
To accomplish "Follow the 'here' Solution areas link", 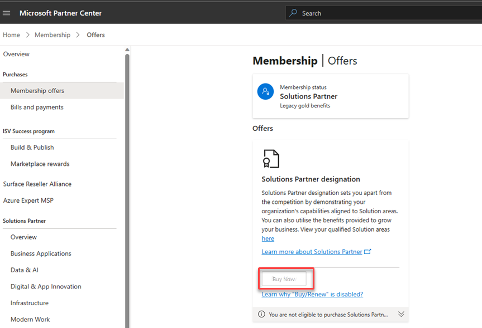I will [x=268, y=238].
